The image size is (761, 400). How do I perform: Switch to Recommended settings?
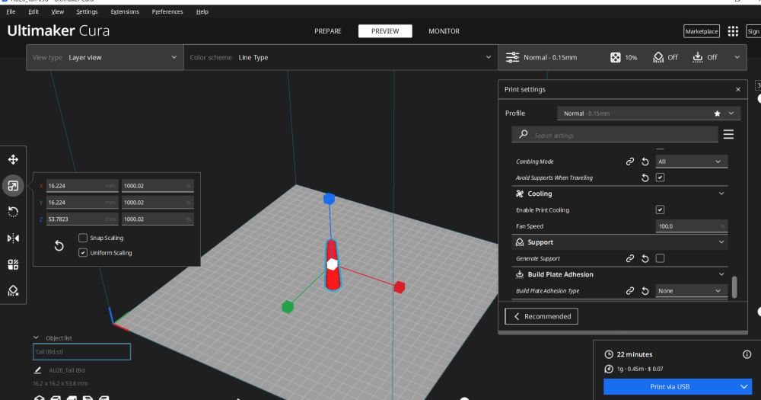[x=542, y=316]
